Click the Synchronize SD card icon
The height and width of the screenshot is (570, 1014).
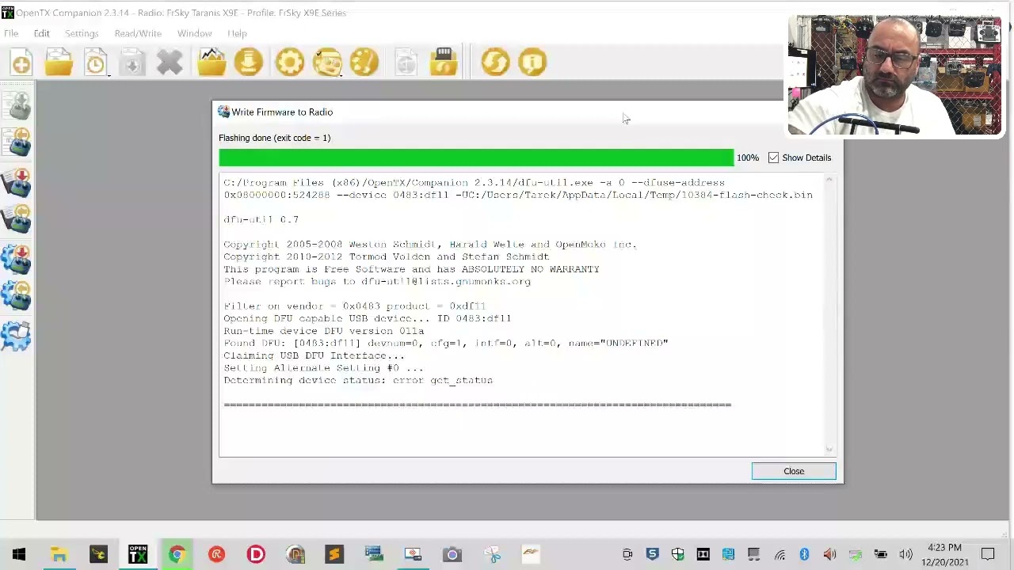[x=444, y=63]
